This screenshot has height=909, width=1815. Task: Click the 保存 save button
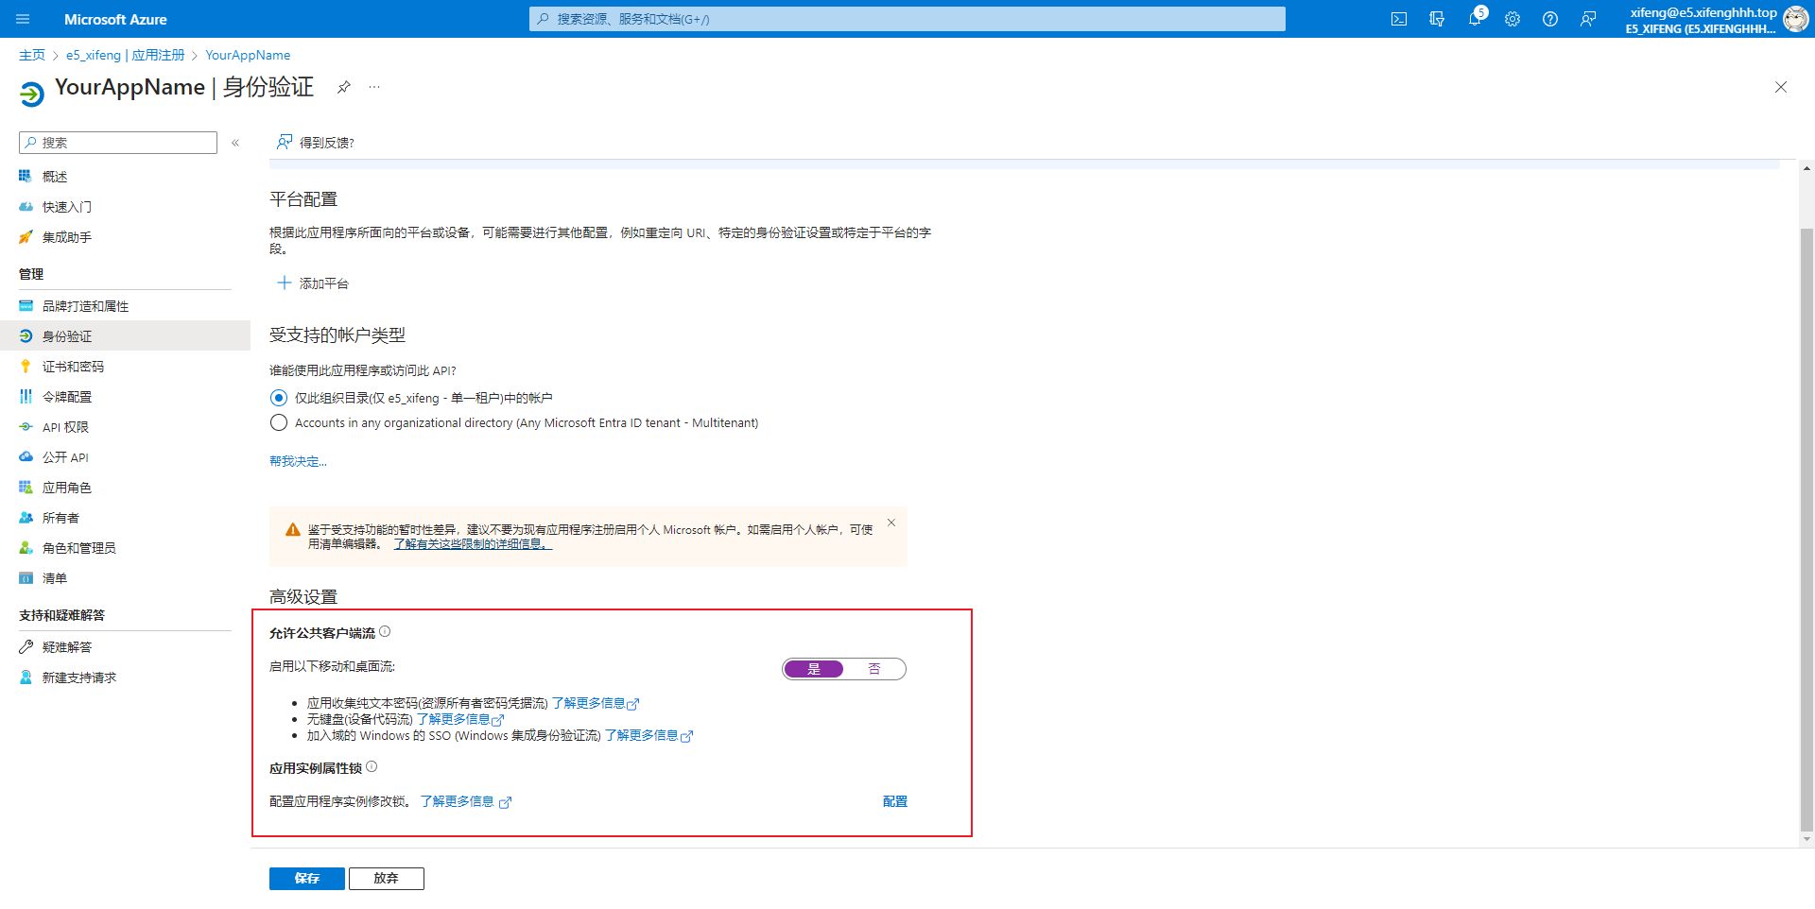coord(306,879)
